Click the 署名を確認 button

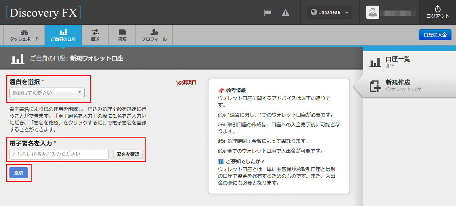click(x=128, y=154)
